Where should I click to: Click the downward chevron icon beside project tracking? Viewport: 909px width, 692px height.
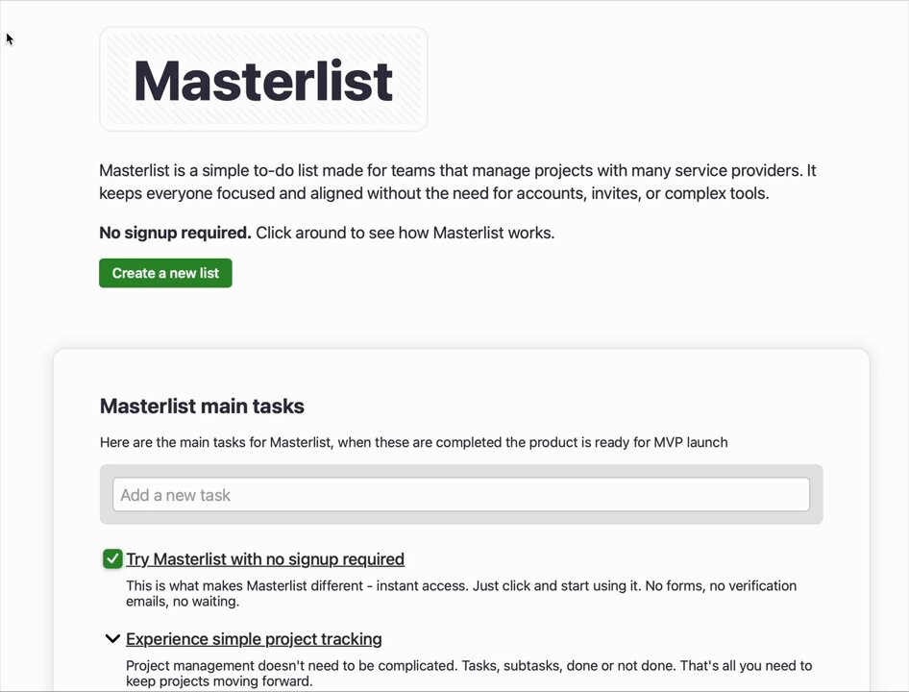tap(112, 638)
